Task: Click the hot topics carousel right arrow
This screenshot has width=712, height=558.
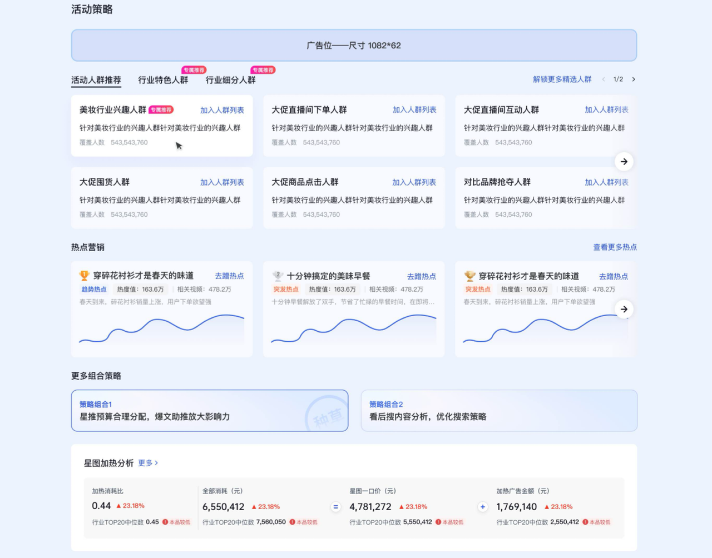Action: coord(624,310)
